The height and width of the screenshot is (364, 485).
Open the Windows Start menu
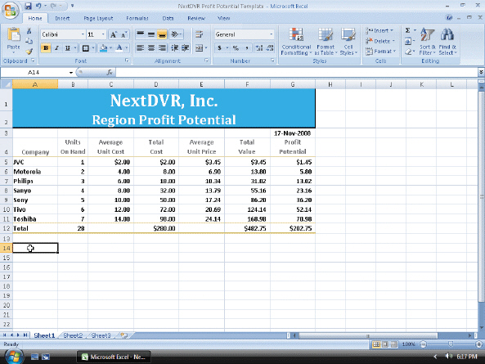14,357
